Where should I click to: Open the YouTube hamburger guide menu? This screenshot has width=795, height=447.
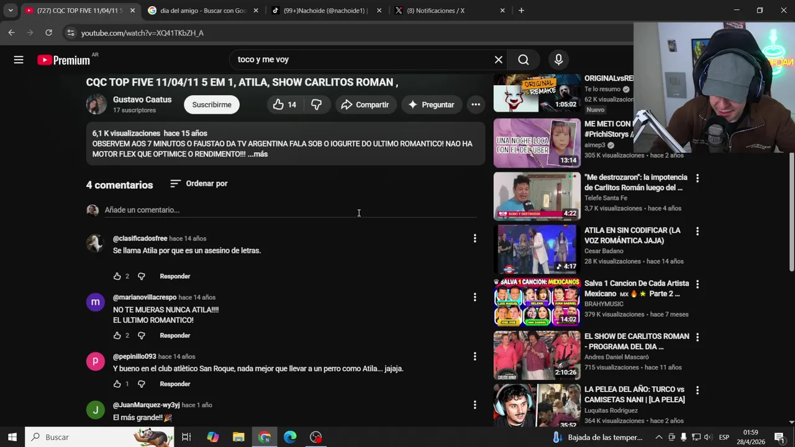pos(19,60)
